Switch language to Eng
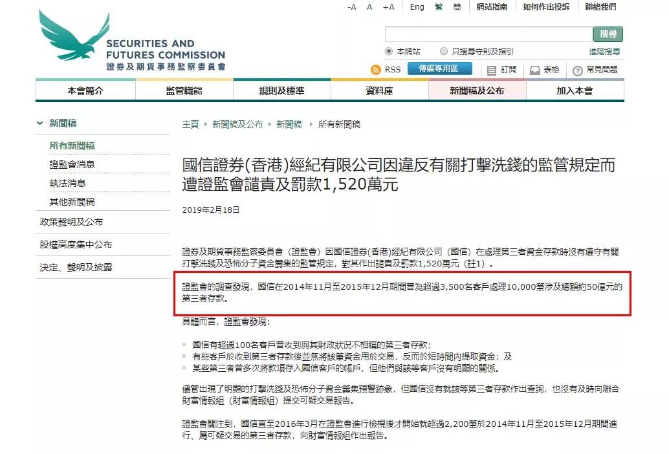Screen dimensions: 669x454 click(417, 7)
